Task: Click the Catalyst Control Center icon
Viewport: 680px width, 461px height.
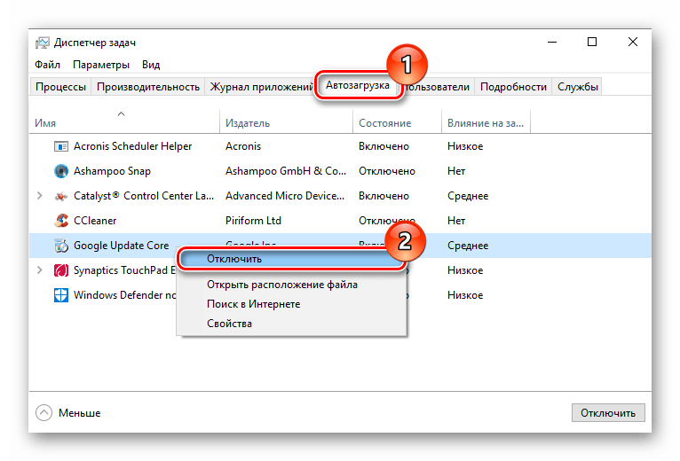Action: coord(61,196)
